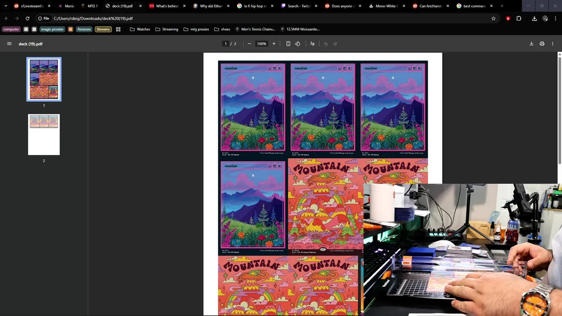
Task: Open the computer bookmark group
Action: (11, 29)
